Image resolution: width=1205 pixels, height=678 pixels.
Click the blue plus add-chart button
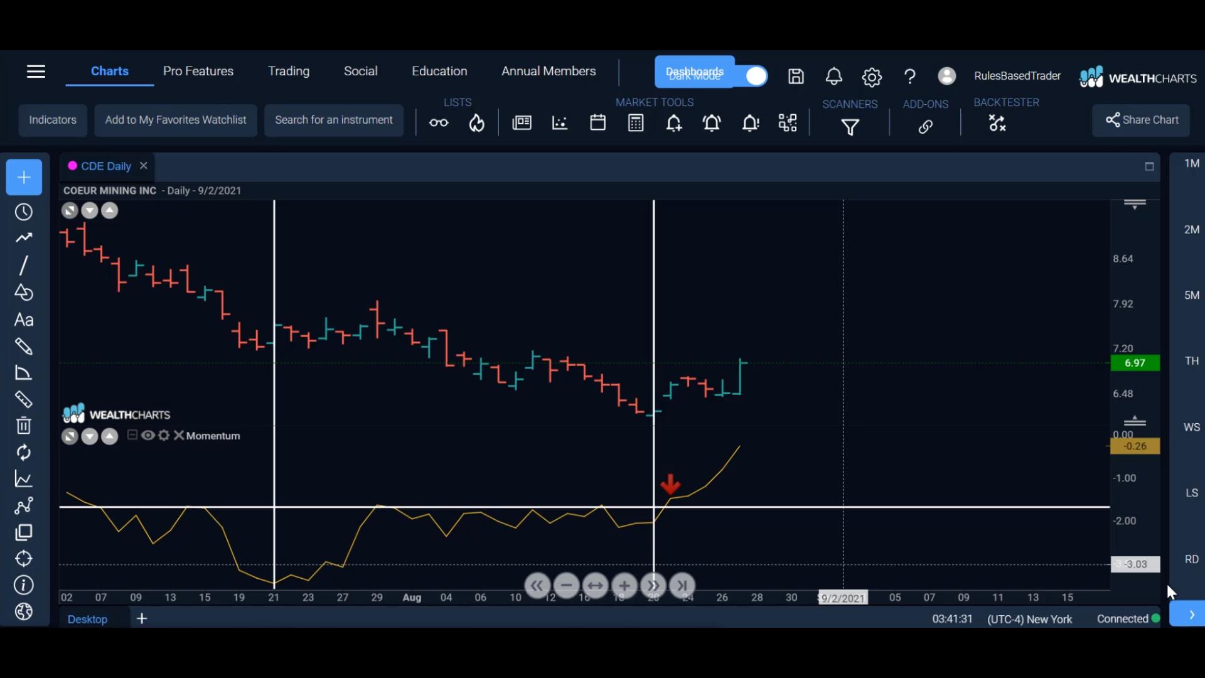24,178
